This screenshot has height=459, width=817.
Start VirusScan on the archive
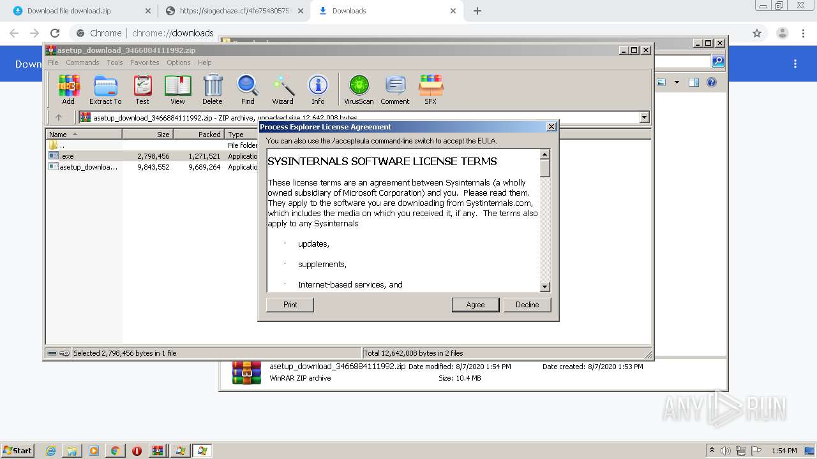359,89
